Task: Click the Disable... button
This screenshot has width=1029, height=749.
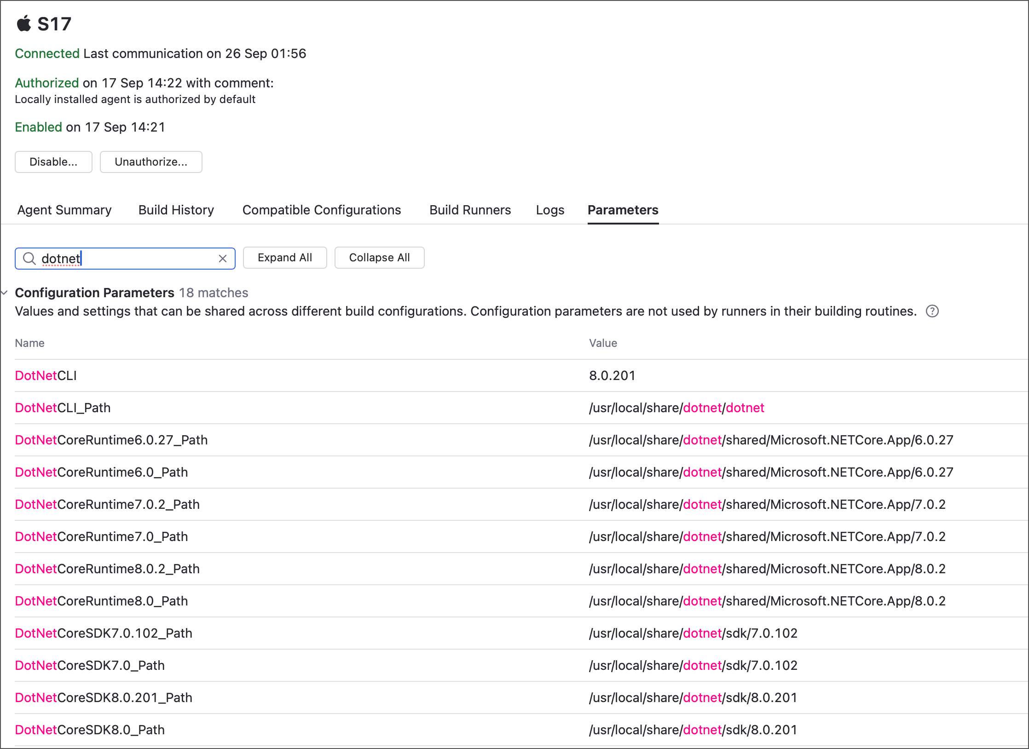Action: click(53, 162)
